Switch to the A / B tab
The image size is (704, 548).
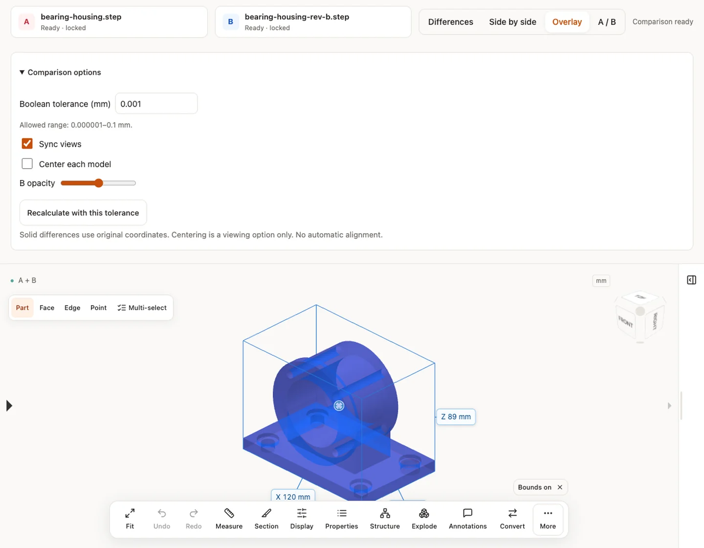[607, 22]
